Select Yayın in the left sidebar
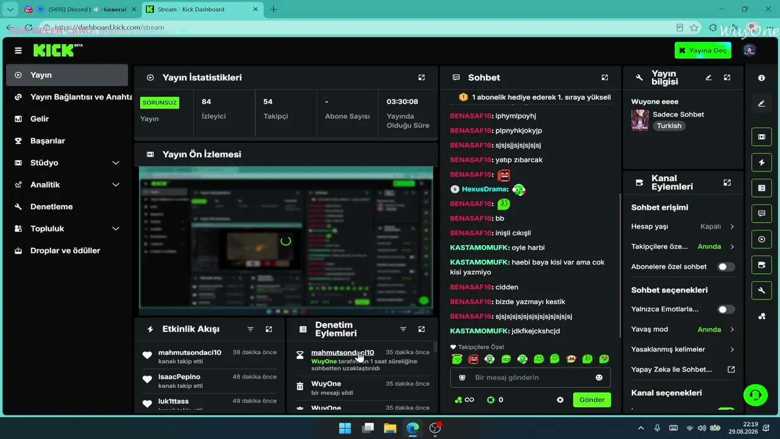780x439 pixels. [67, 75]
